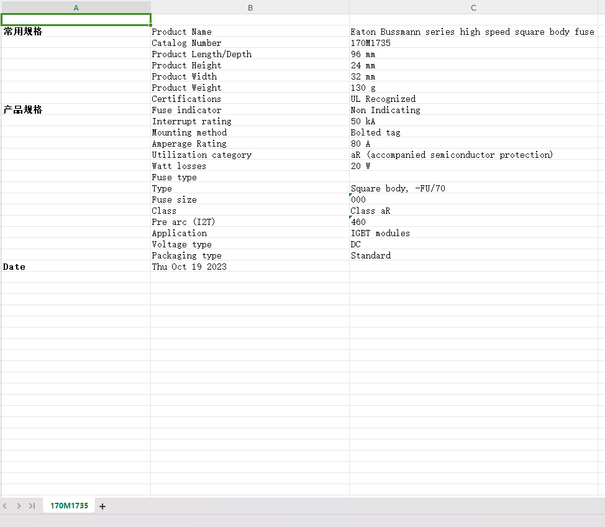The image size is (605, 527).
Task: Click the 'Class aR' value cell
Action: click(x=473, y=211)
